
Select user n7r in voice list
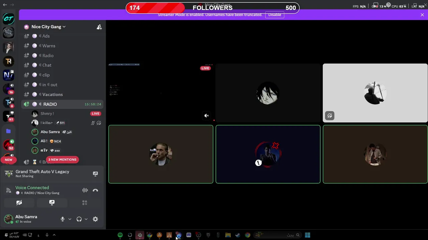(66, 150)
